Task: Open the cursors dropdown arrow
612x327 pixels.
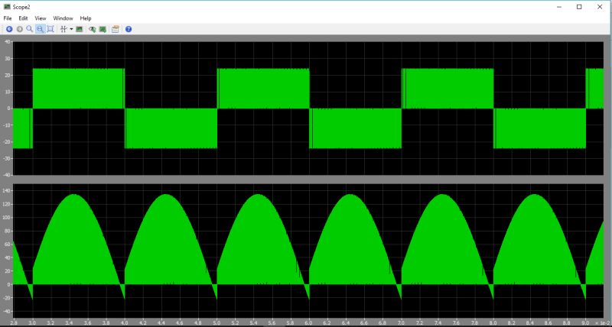Action: pyautogui.click(x=71, y=29)
